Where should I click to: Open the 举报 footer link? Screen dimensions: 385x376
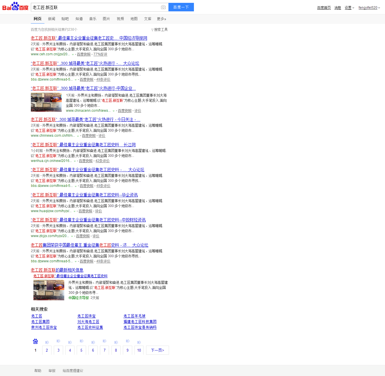(x=52, y=371)
